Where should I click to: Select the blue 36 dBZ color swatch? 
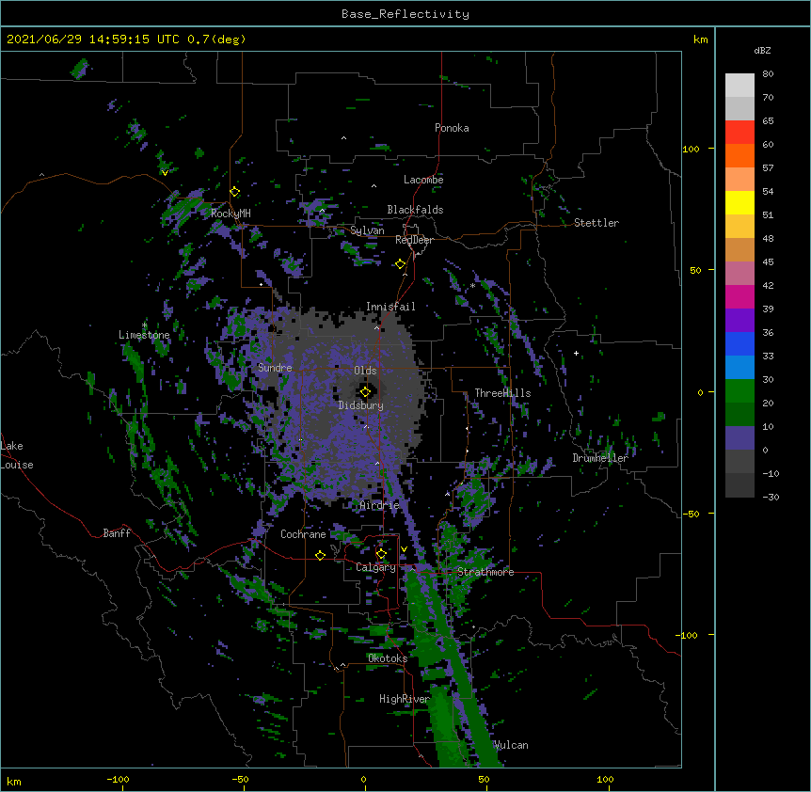coord(739,343)
